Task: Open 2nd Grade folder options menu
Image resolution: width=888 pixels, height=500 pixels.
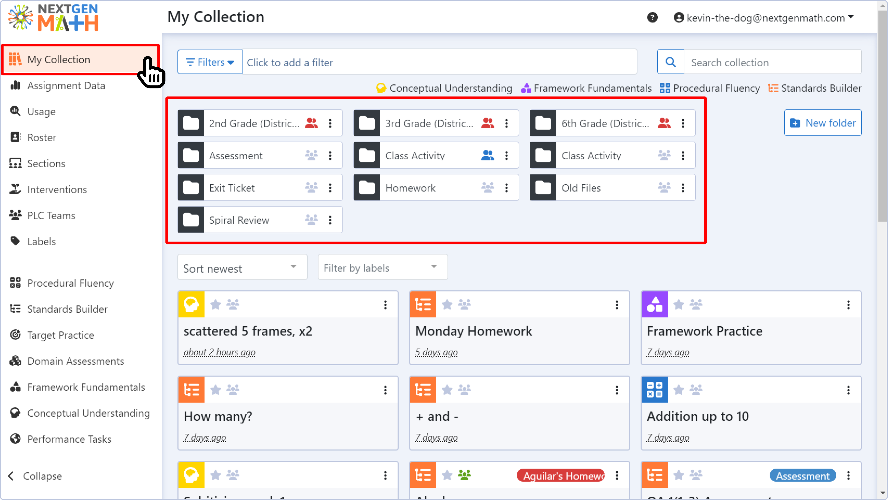Action: (x=330, y=123)
